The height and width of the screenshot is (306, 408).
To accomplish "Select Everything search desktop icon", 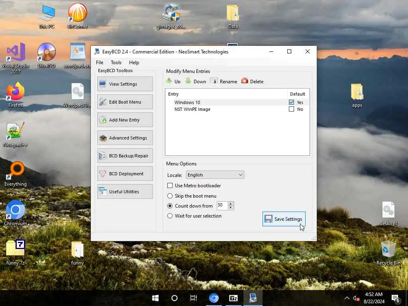I will [16, 174].
